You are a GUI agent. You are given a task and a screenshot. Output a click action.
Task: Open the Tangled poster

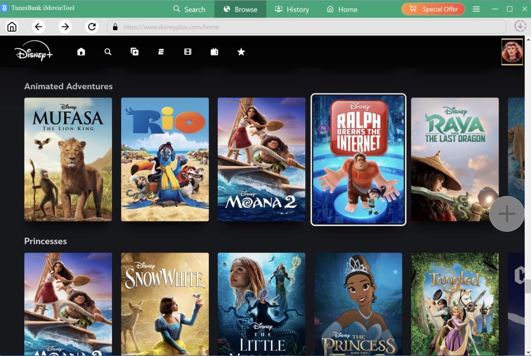tap(455, 303)
